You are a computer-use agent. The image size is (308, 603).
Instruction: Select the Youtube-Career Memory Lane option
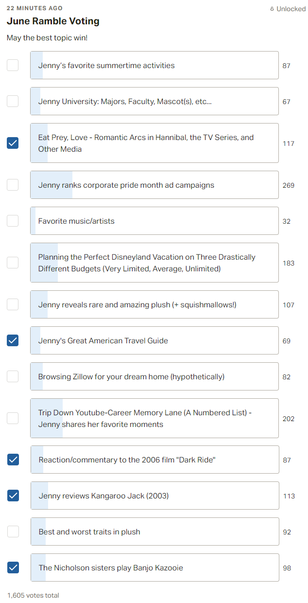154,418
